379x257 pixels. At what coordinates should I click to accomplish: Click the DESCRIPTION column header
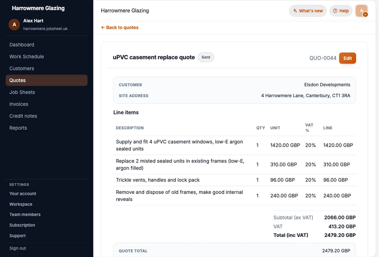130,128
